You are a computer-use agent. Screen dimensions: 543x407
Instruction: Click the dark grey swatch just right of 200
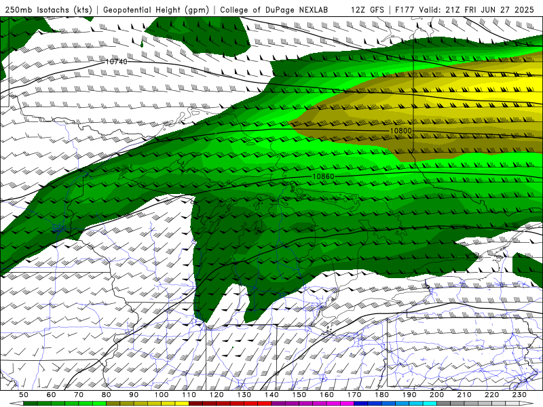444,404
